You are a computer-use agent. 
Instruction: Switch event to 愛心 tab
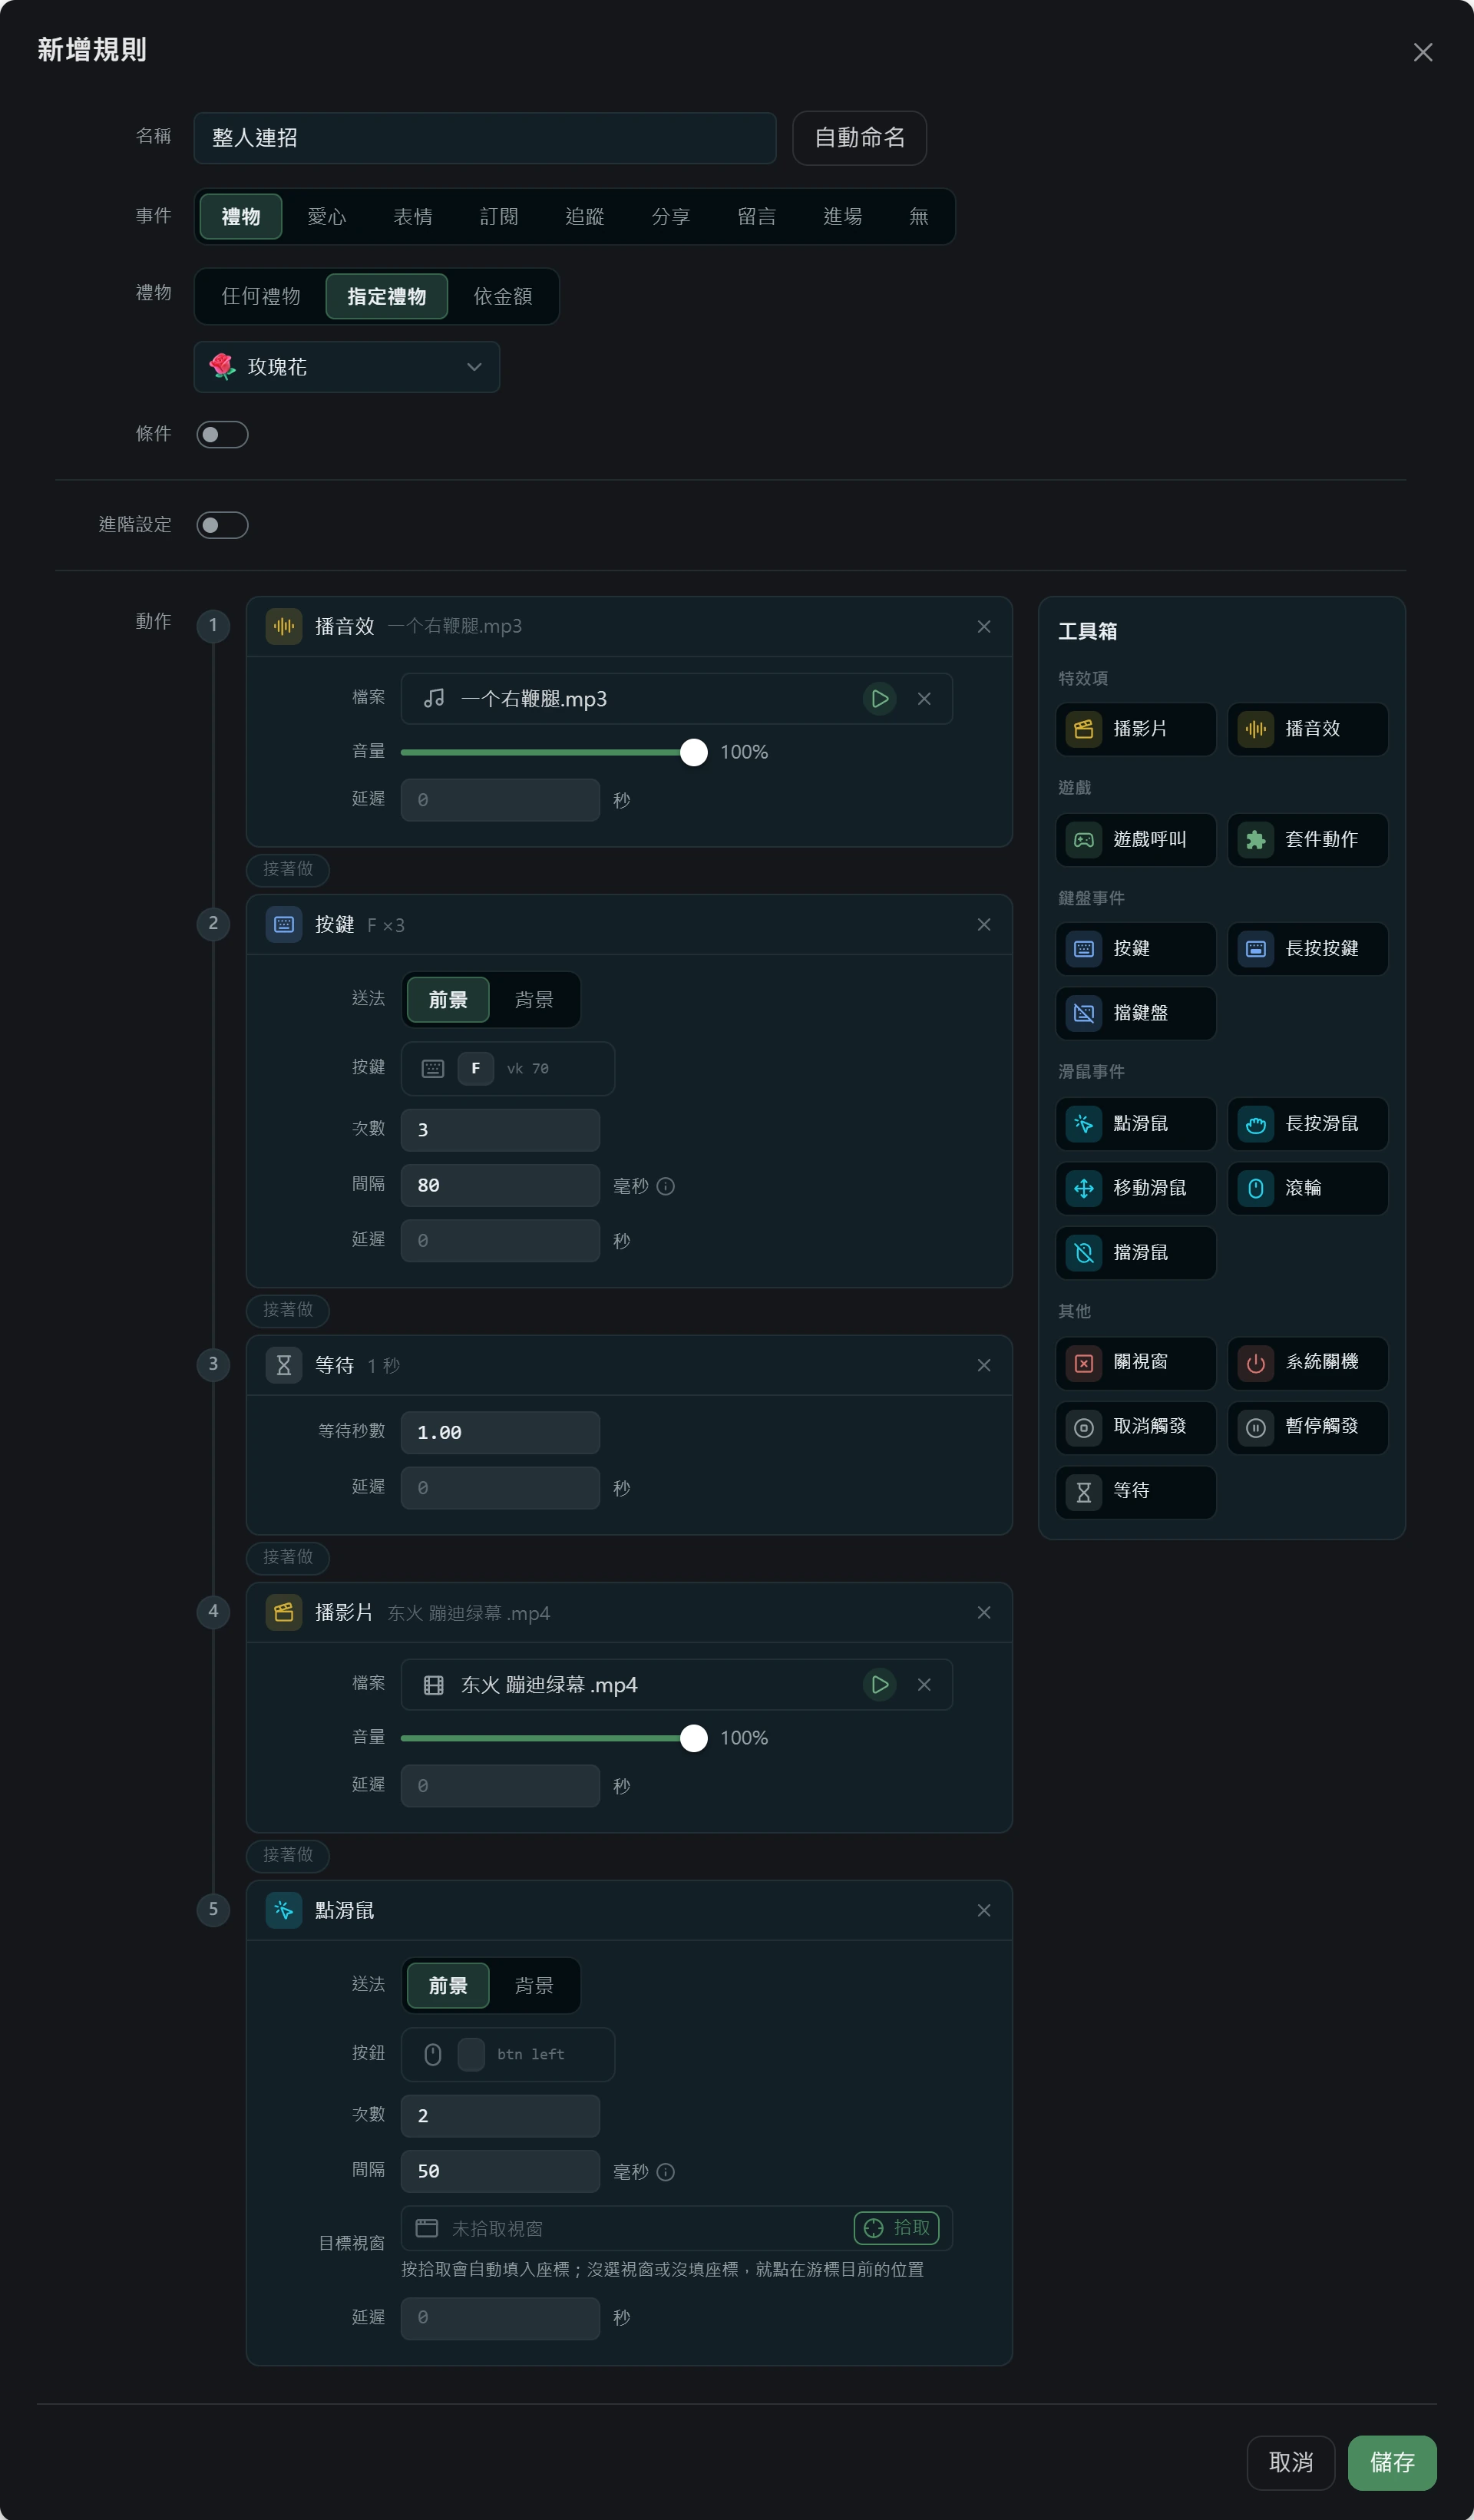(x=327, y=216)
